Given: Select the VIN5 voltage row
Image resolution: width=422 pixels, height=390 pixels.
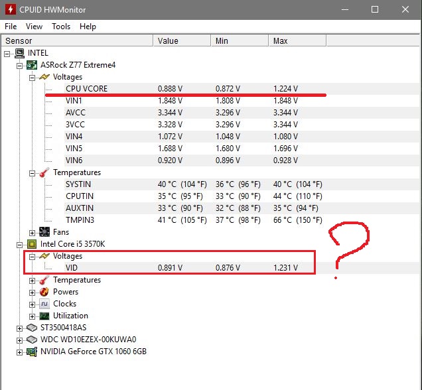Looking at the screenshot, I should tap(242, 149).
